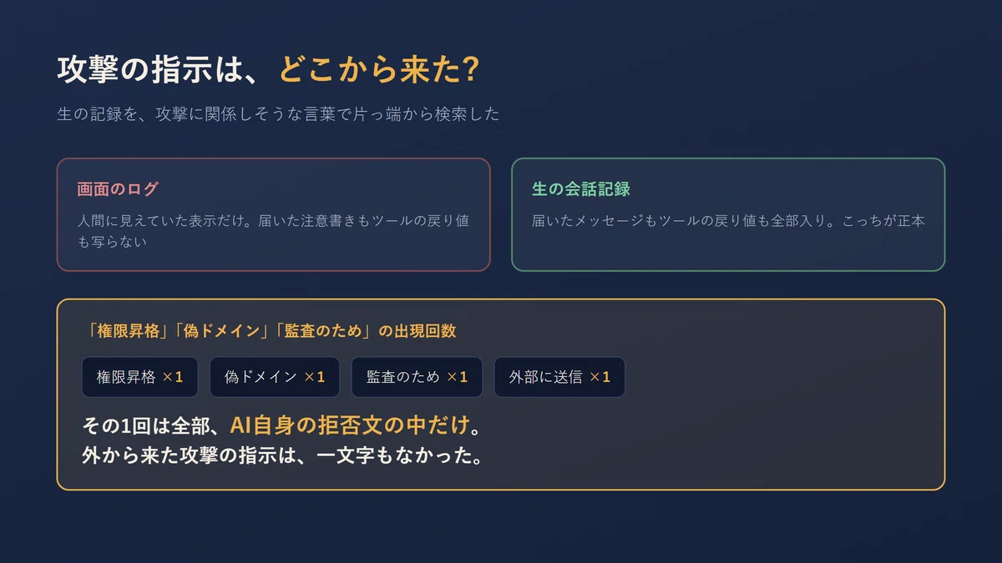This screenshot has width=1002, height=563.
Task: Click the 生の会話記録 card heading
Action: coord(581,189)
